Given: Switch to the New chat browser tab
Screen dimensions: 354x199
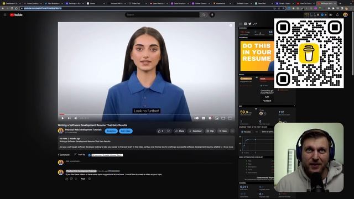Looking at the screenshot, I should coord(263,4).
